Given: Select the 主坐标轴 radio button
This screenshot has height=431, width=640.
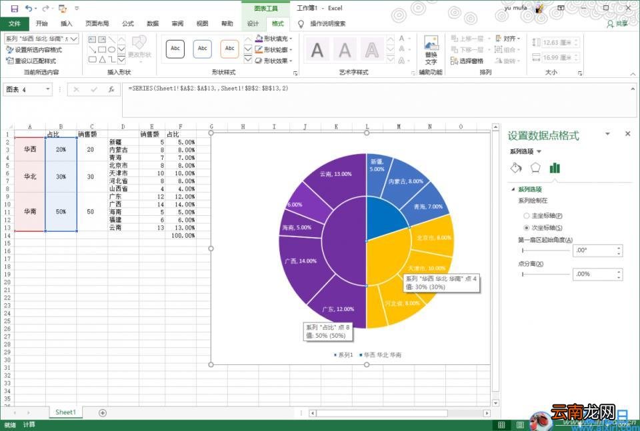Looking at the screenshot, I should tap(526, 216).
